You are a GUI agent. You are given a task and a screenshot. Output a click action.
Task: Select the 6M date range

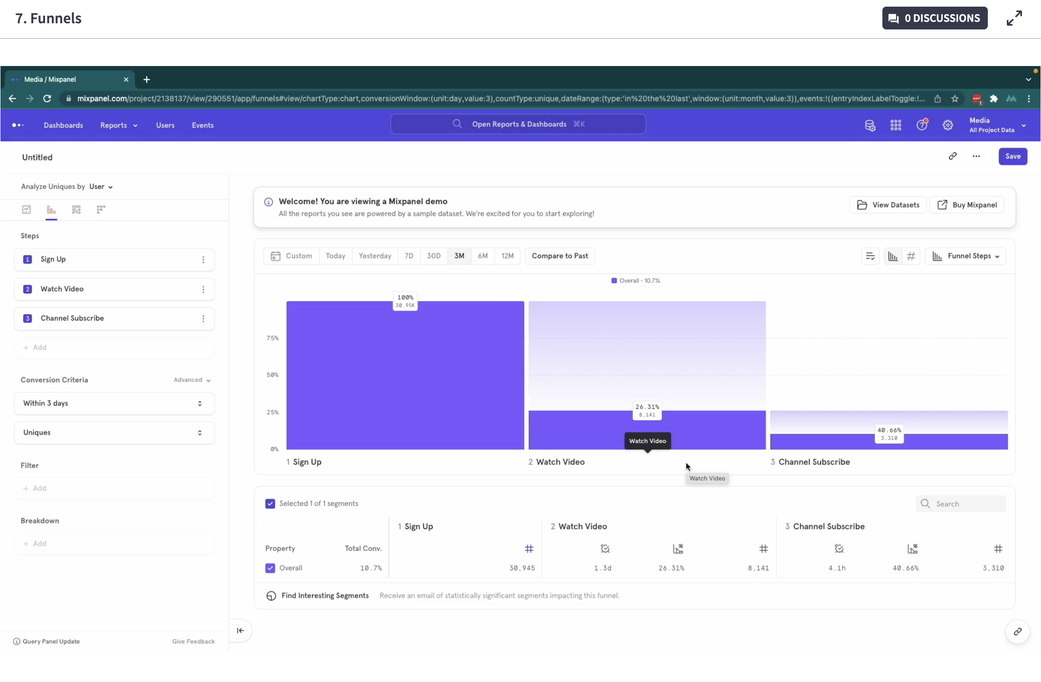483,256
